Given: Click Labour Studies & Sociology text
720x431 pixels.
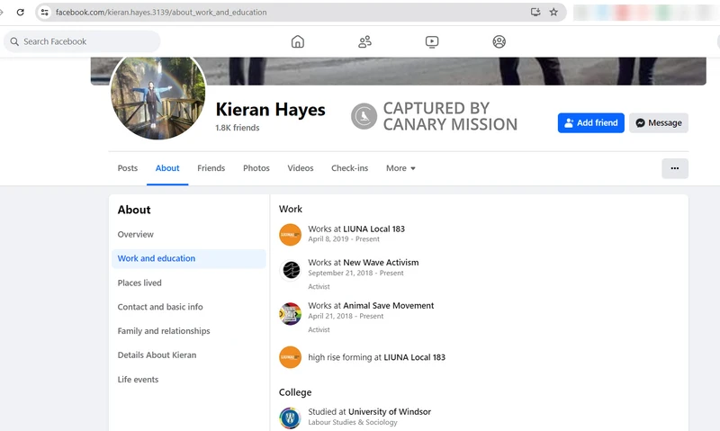Looking at the screenshot, I should click(353, 422).
